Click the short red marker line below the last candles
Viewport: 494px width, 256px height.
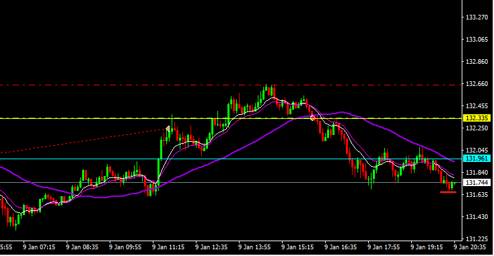[448, 192]
